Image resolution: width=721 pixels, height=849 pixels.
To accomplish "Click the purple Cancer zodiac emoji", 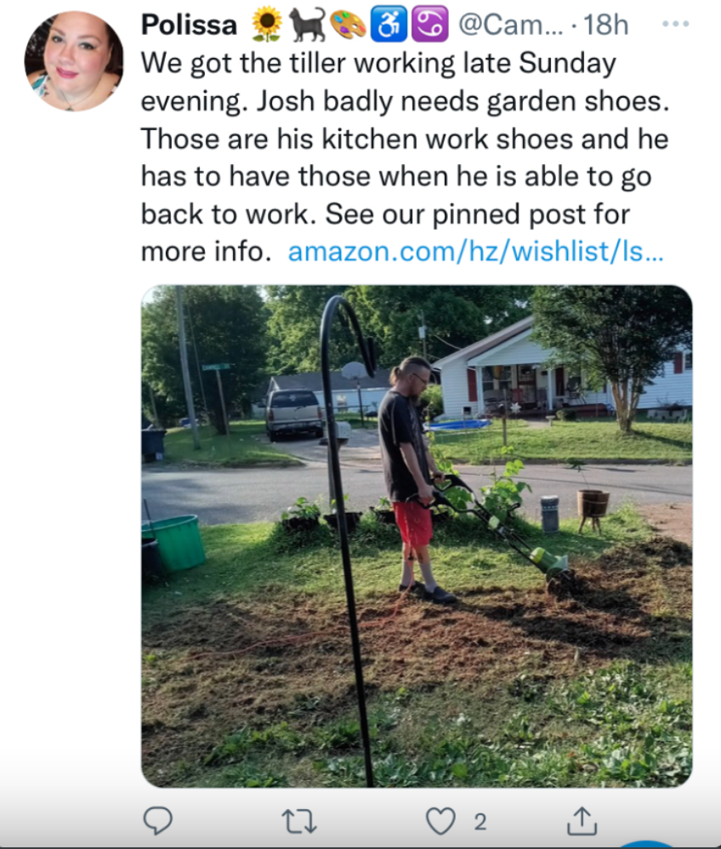I will point(429,25).
